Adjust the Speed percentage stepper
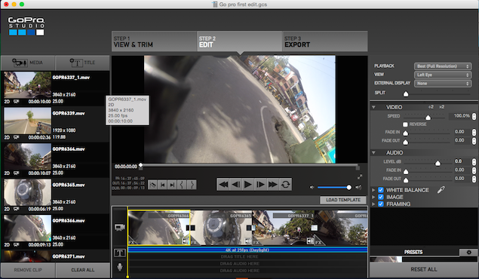 click(474, 116)
